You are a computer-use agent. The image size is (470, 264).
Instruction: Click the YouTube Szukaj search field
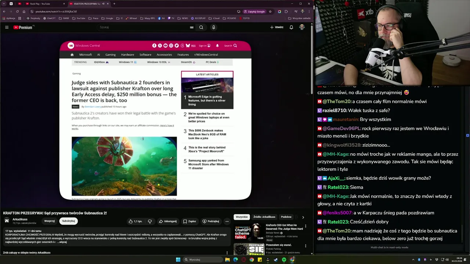tap(143, 27)
